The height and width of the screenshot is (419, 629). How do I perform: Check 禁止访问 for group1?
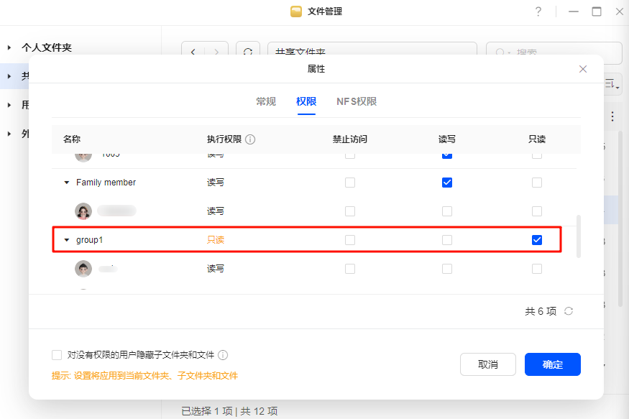pyautogui.click(x=350, y=240)
